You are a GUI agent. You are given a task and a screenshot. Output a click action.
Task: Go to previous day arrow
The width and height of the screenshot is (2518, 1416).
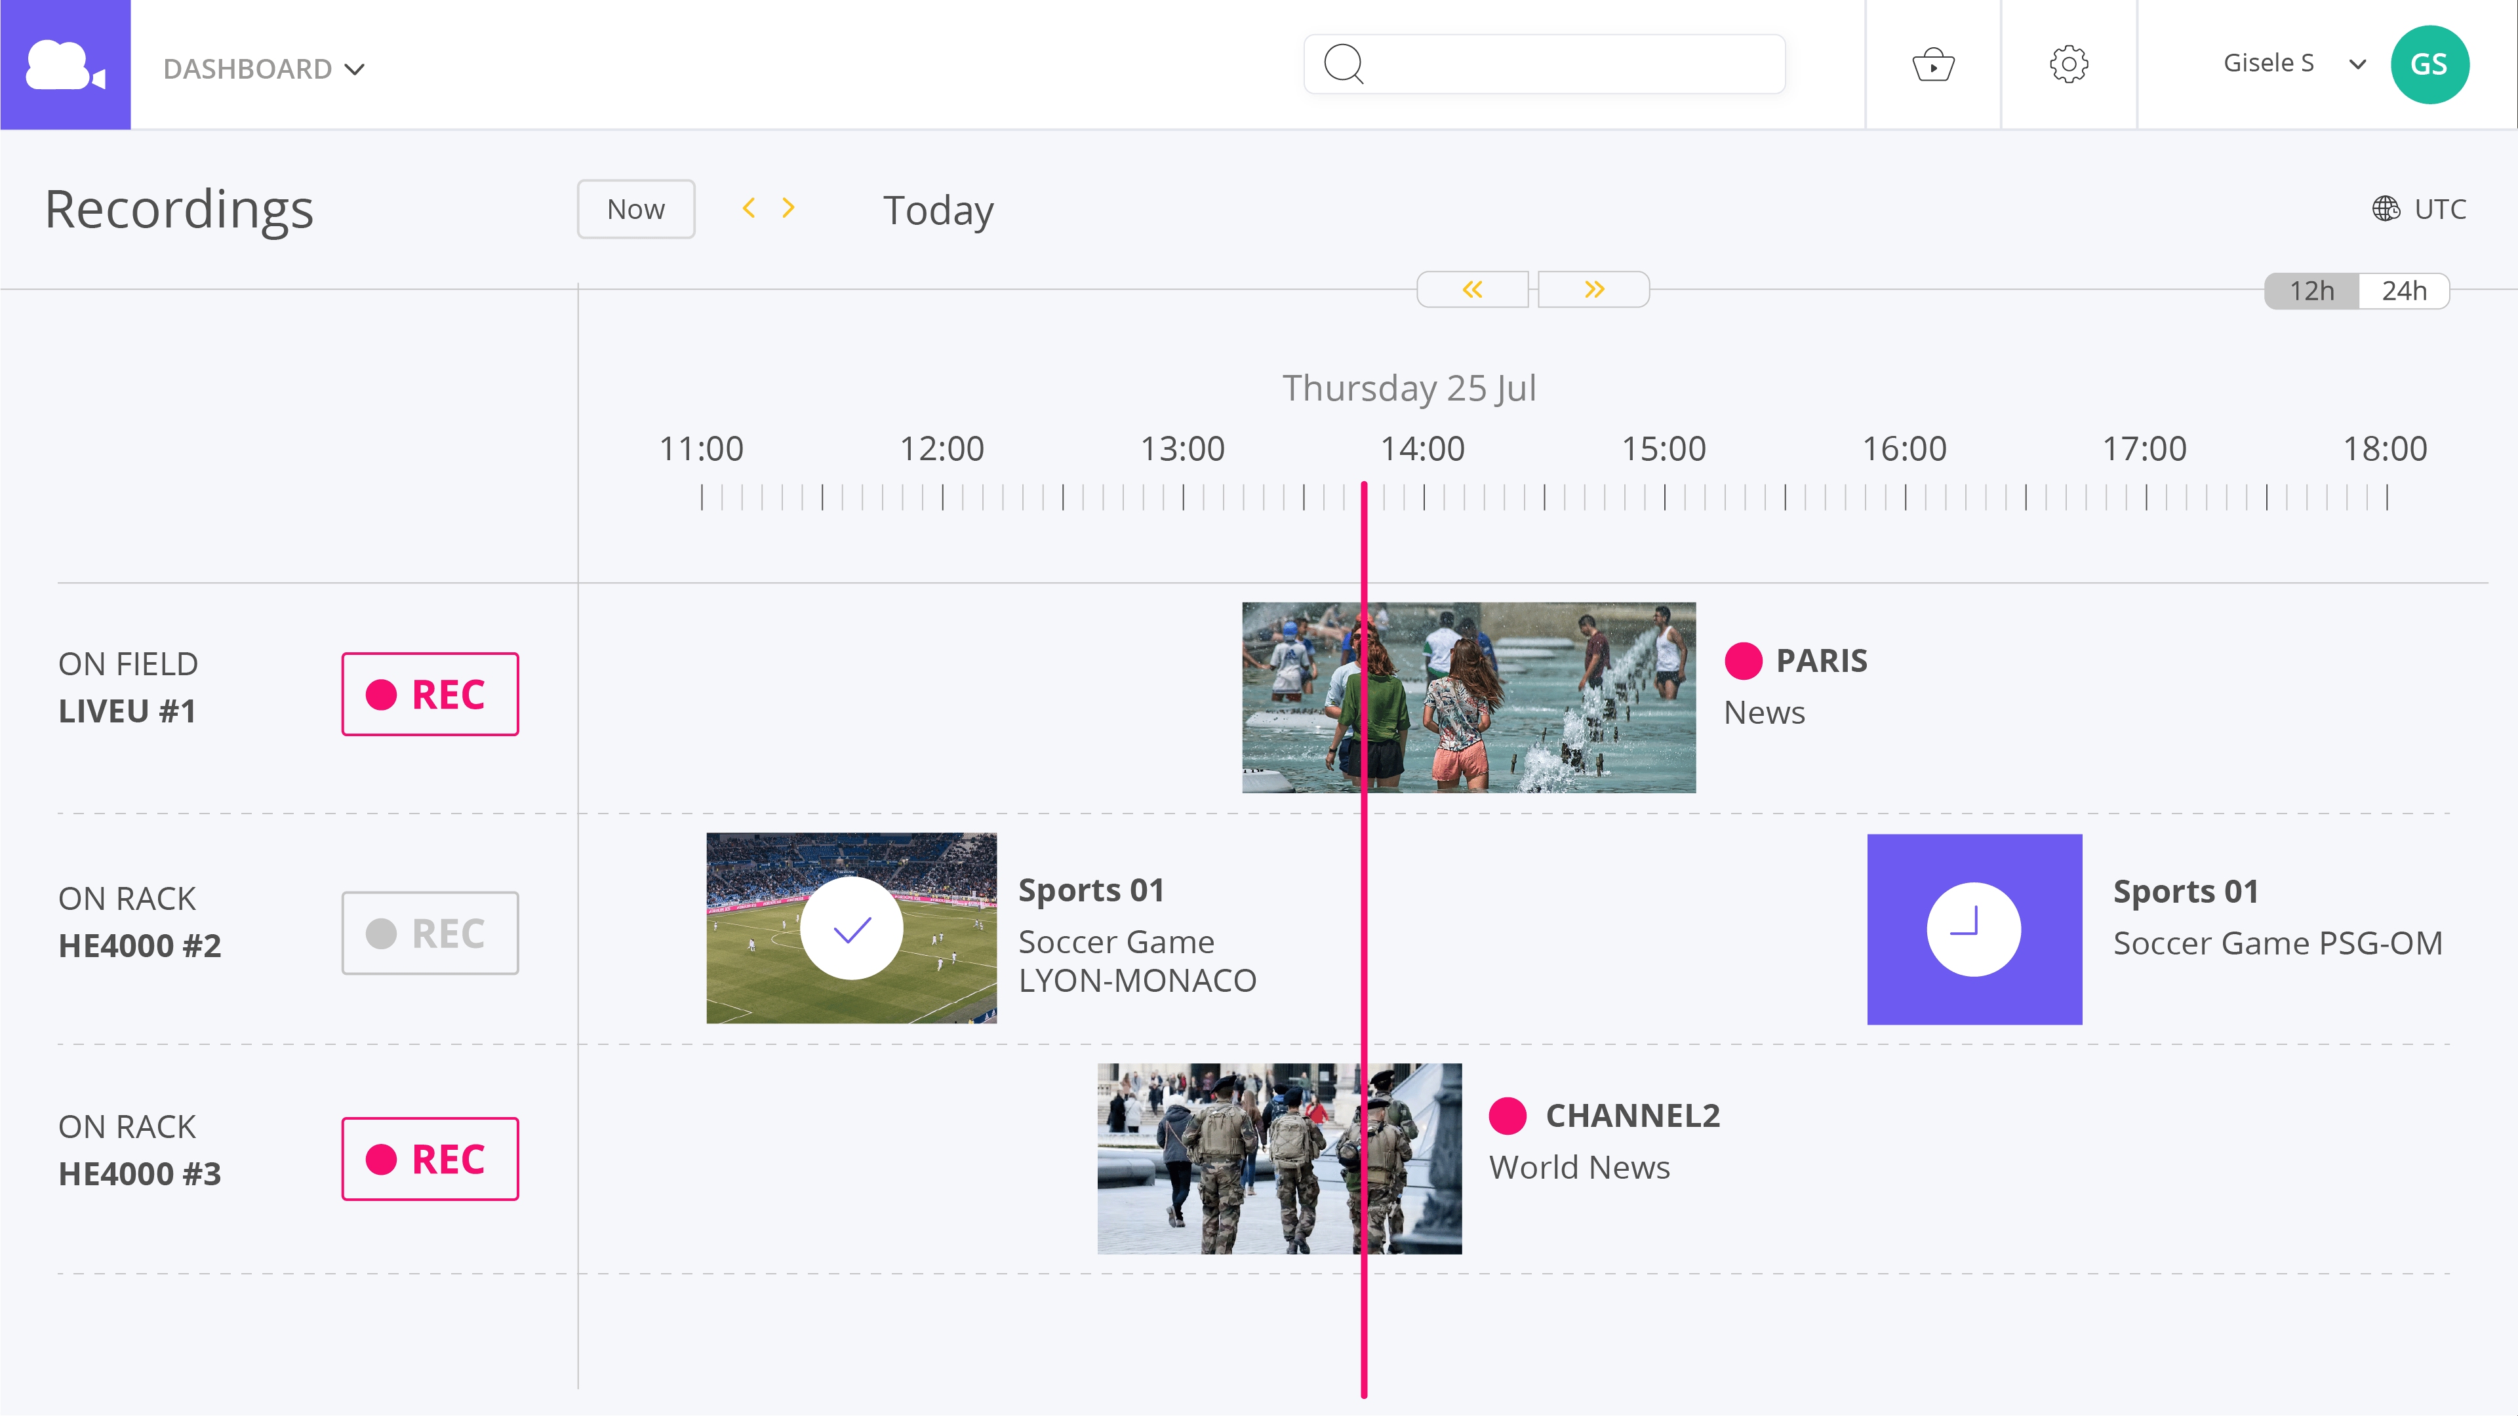click(x=749, y=208)
